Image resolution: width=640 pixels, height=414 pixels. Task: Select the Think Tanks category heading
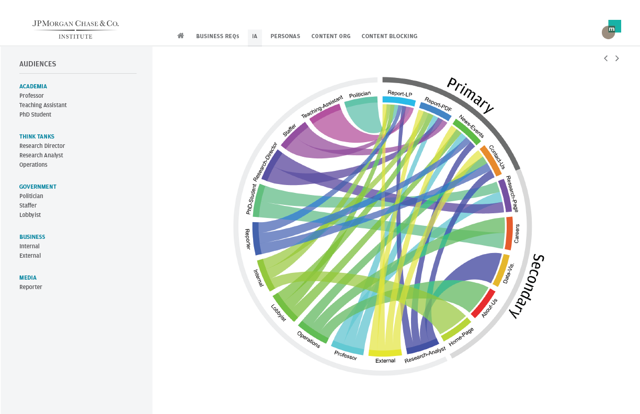coord(37,136)
